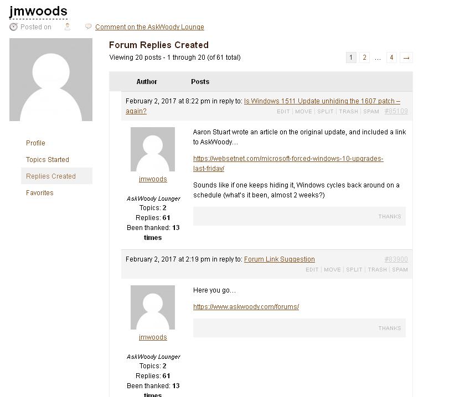Image resolution: width=465 pixels, height=397 pixels.
Task: Click jmwoods avatar in second reply
Action: click(153, 307)
